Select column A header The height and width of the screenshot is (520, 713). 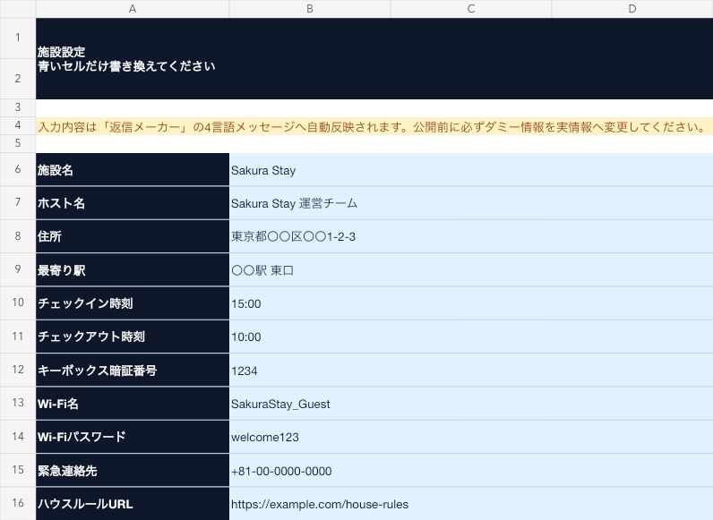[x=133, y=9]
